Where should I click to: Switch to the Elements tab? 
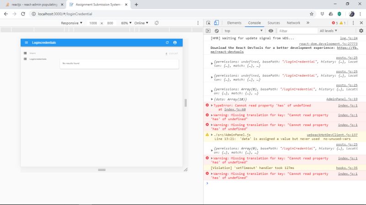(234, 23)
